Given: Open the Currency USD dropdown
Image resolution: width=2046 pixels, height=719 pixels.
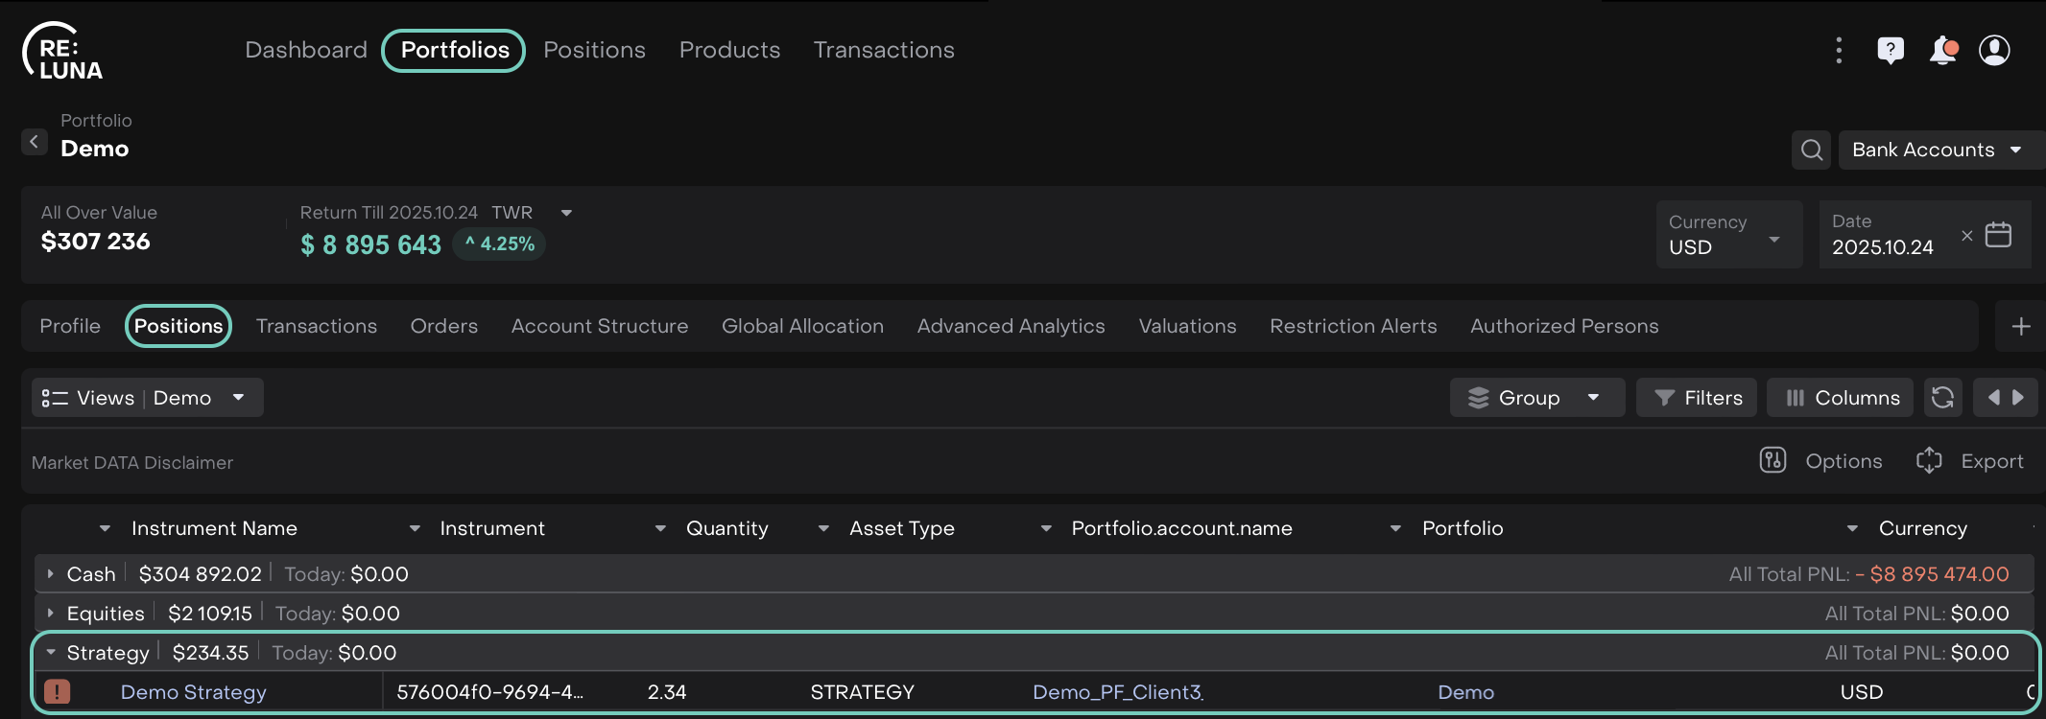Looking at the screenshot, I should pos(1728,236).
